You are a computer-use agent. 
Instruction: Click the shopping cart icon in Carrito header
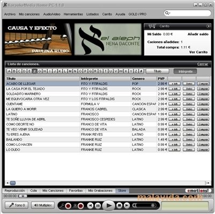tap(152, 26)
